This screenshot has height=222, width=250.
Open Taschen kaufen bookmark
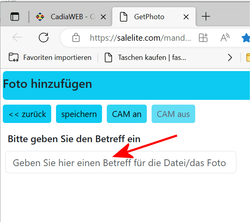[145, 57]
